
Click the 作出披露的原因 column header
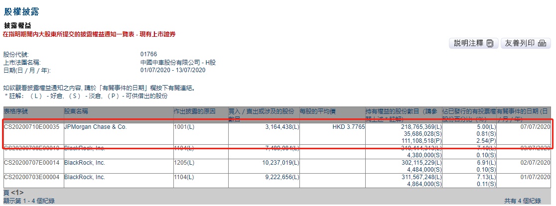(x=194, y=112)
